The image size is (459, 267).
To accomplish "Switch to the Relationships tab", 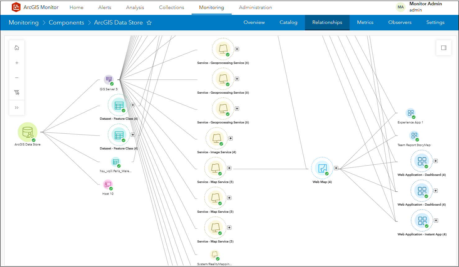I will tap(327, 22).
